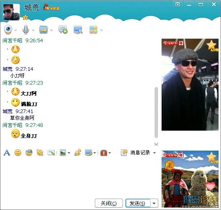Expand the video call options arrow
Image resolution: width=221 pixels, height=210 pixels.
15,30
